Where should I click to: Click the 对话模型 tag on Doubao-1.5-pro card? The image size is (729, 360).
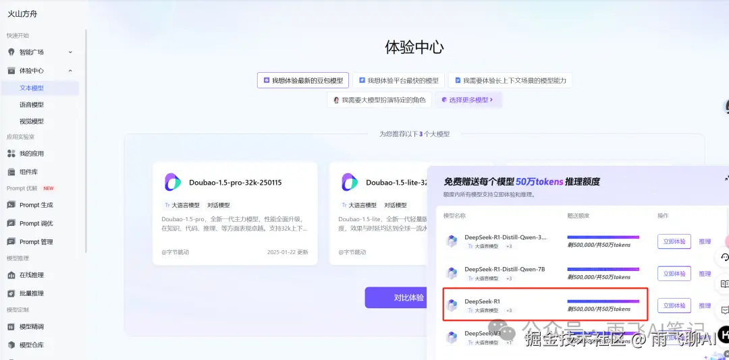(219, 205)
